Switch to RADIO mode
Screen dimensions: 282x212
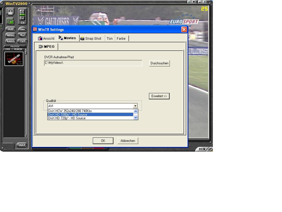[11, 41]
